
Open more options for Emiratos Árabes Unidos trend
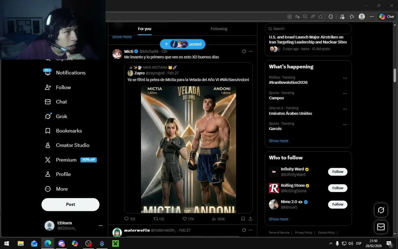point(345,109)
